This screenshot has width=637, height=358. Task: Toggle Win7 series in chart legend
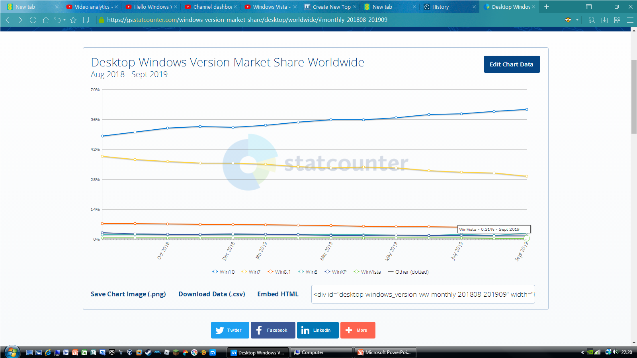point(251,272)
